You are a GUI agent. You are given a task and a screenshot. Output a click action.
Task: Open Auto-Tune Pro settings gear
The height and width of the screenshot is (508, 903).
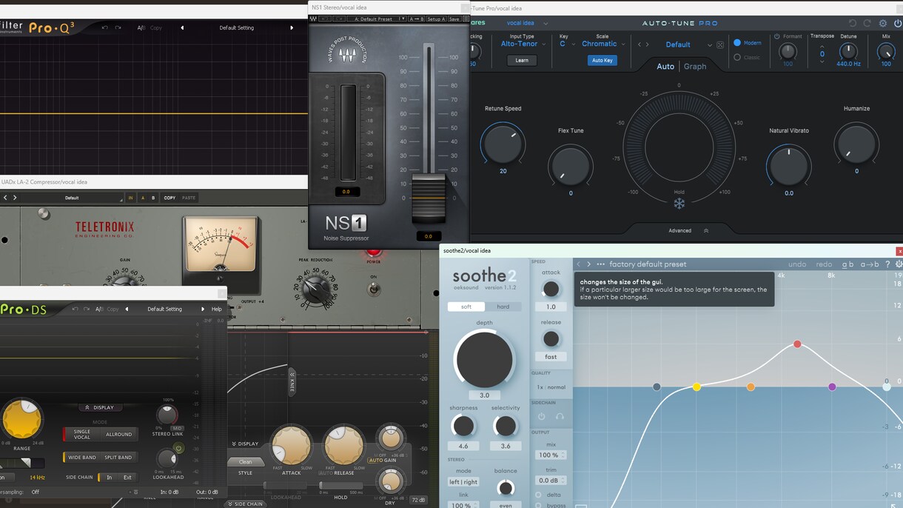click(x=882, y=24)
